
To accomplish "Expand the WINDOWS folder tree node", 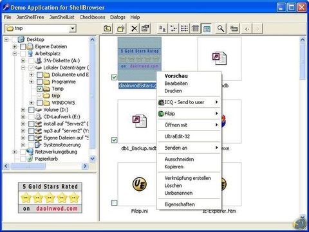I will click(32, 103).
